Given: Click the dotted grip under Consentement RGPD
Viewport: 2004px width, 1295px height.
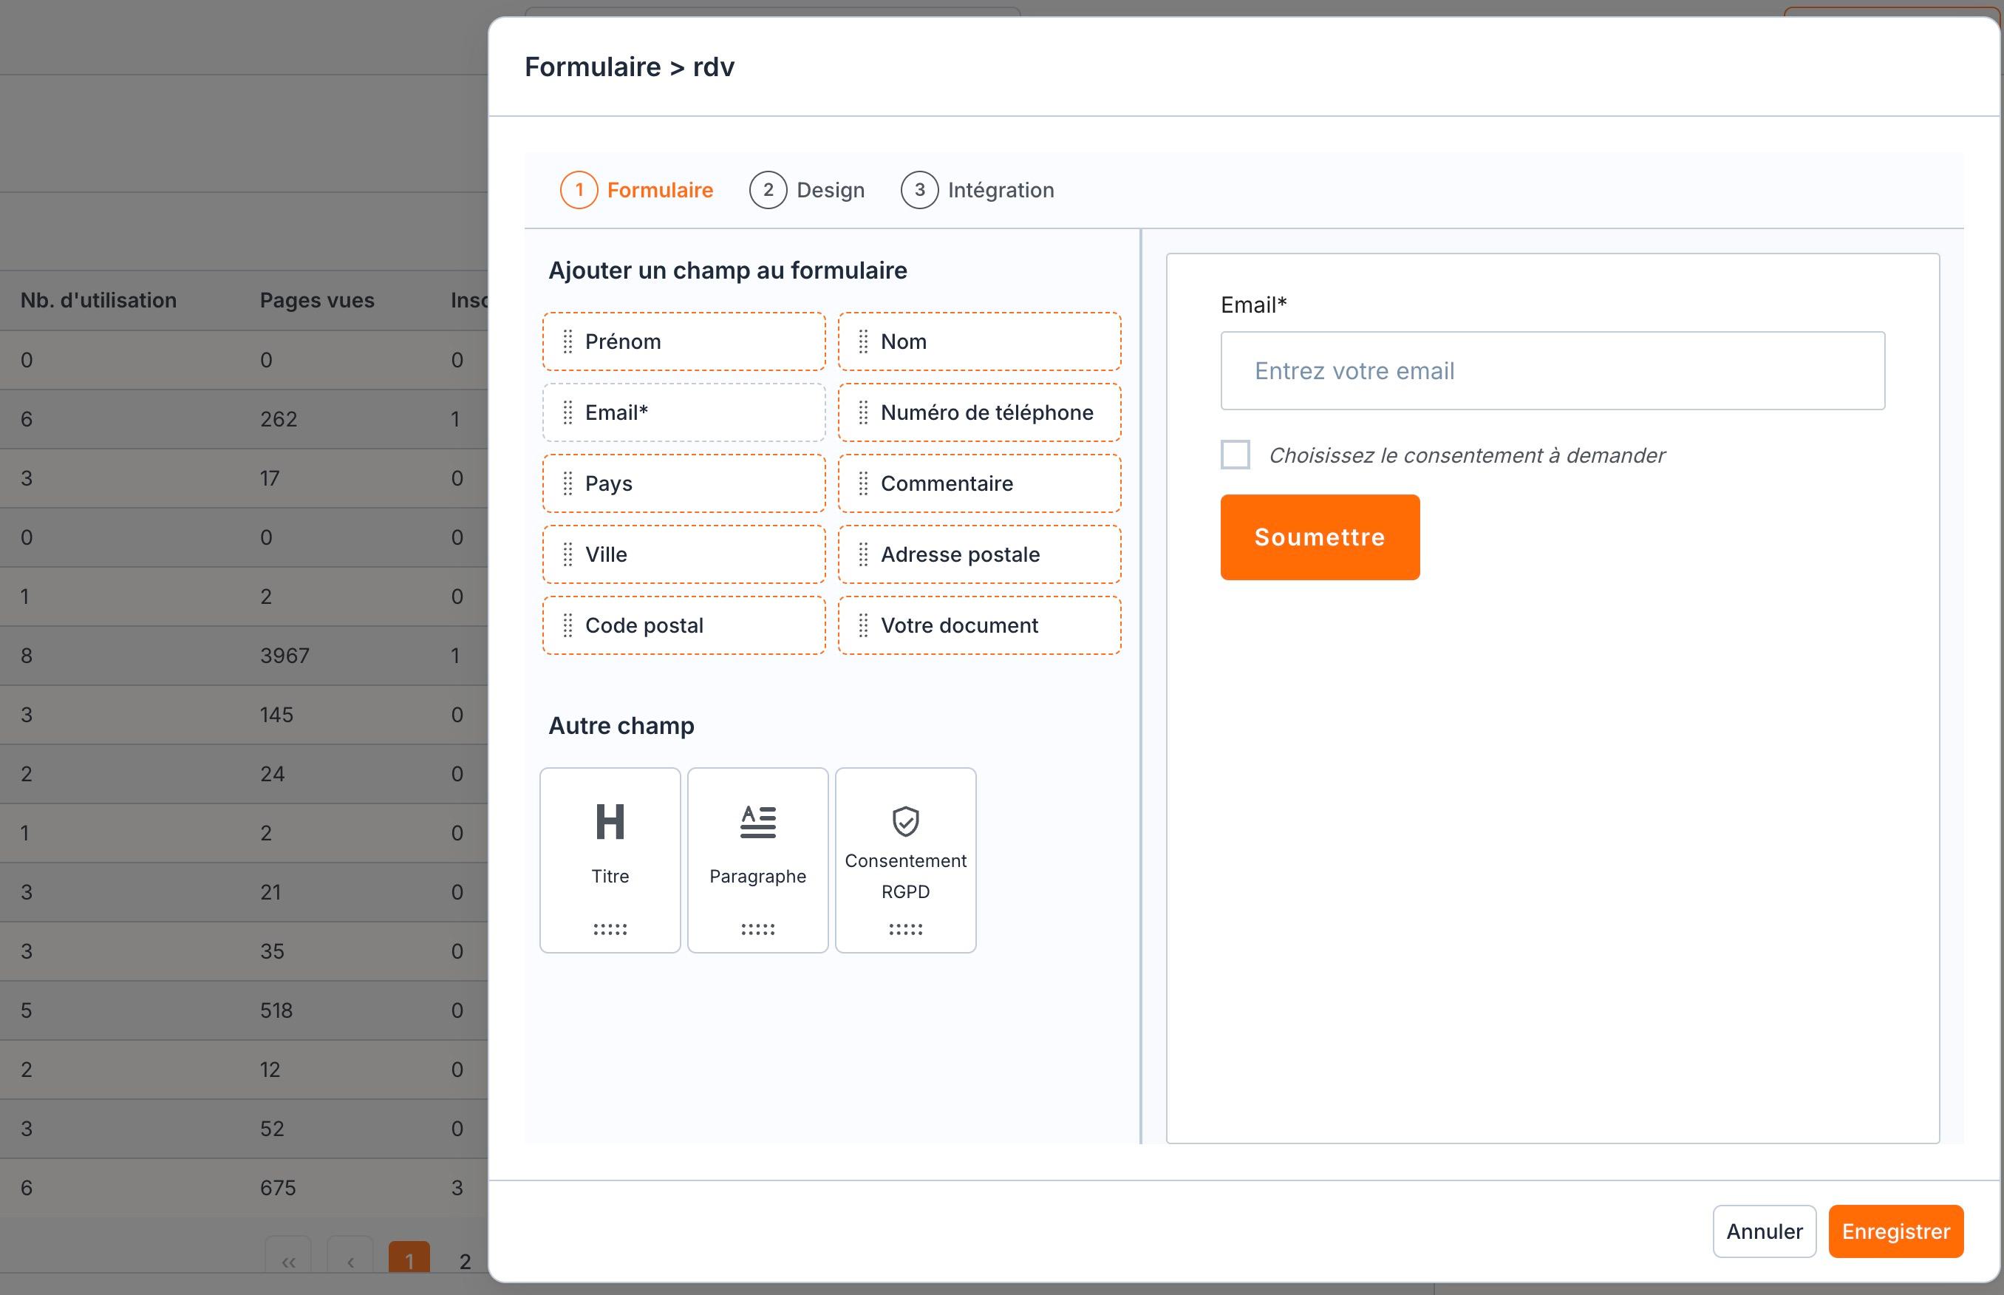Looking at the screenshot, I should point(905,929).
